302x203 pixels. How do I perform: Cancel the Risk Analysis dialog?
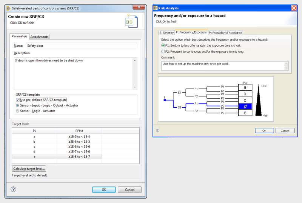coord(285,131)
